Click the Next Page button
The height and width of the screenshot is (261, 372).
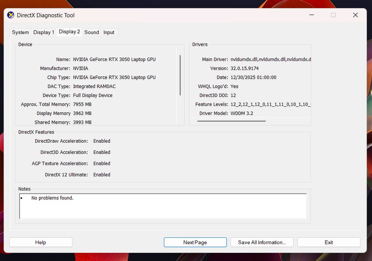coord(195,242)
